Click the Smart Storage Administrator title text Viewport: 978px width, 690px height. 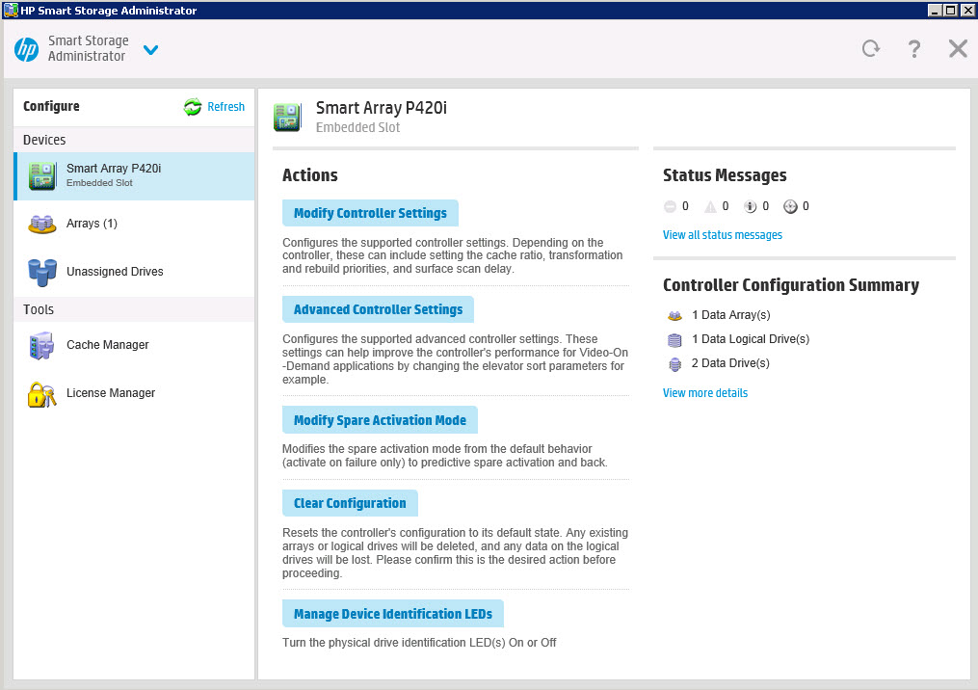point(88,48)
